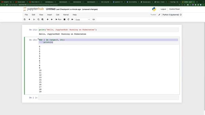The height and width of the screenshot is (115, 205).
Task: Click the kernel idle circle indicator
Action: 181,15
